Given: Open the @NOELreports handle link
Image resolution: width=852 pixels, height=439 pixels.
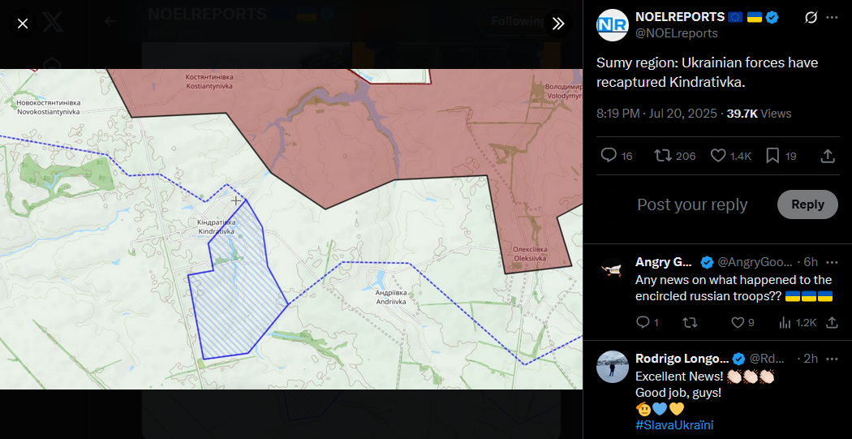Looking at the screenshot, I should point(677,33).
